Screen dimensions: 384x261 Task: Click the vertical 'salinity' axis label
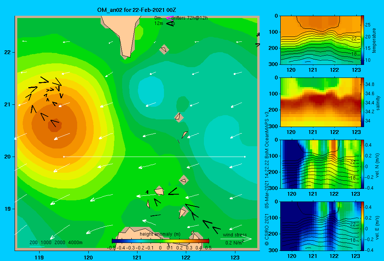(378, 103)
